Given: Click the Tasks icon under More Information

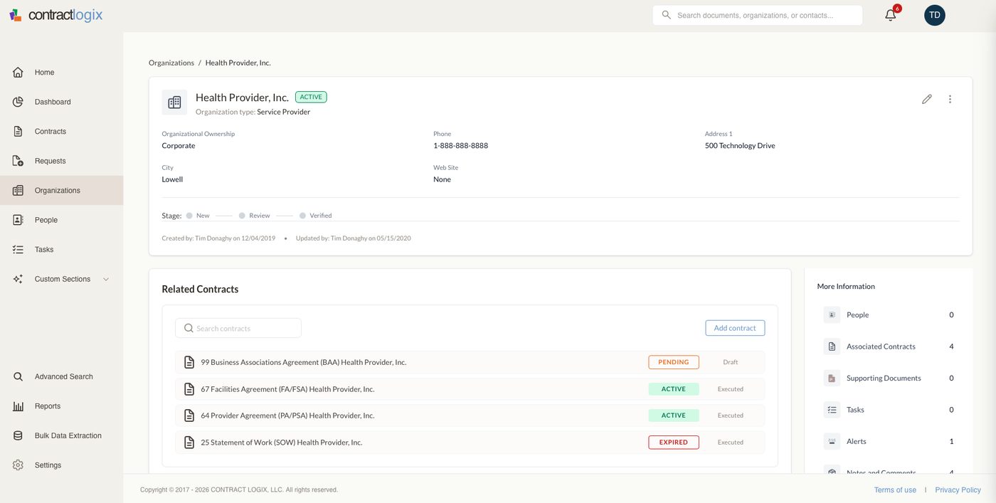Looking at the screenshot, I should click(832, 410).
